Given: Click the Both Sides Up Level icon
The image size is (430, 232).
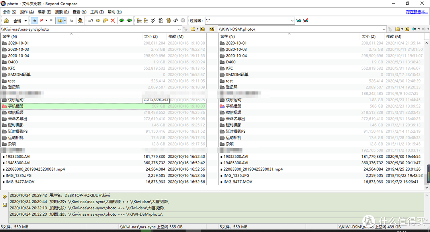Looking at the screenshot, I should point(212,29).
